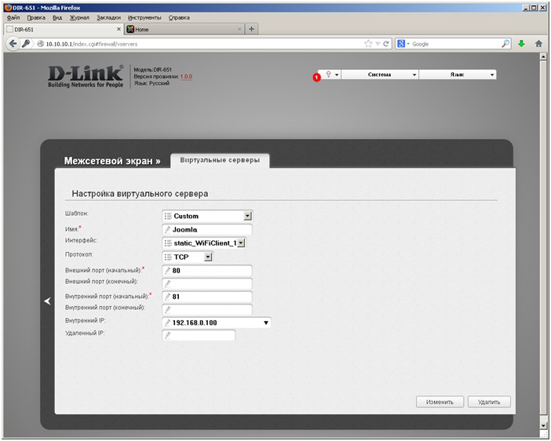Viewport: 551px width, 441px height.
Task: Click the Google search box
Action: (455, 44)
